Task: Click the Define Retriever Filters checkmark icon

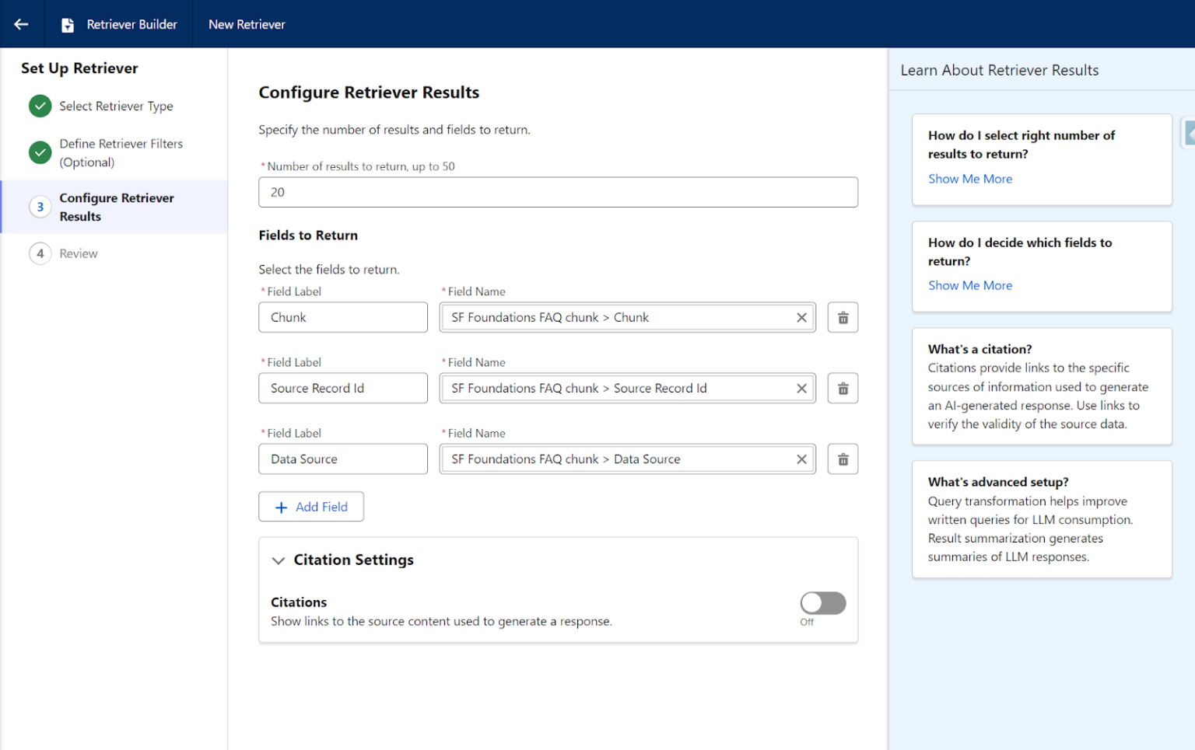Action: [40, 152]
